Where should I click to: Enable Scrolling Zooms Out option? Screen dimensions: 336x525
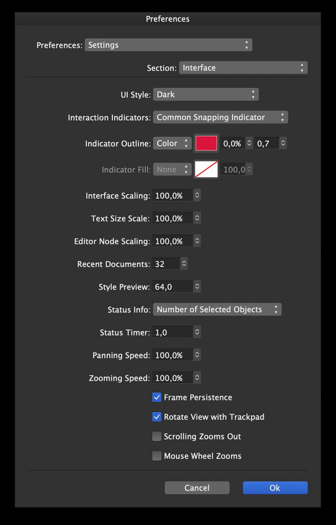157,436
